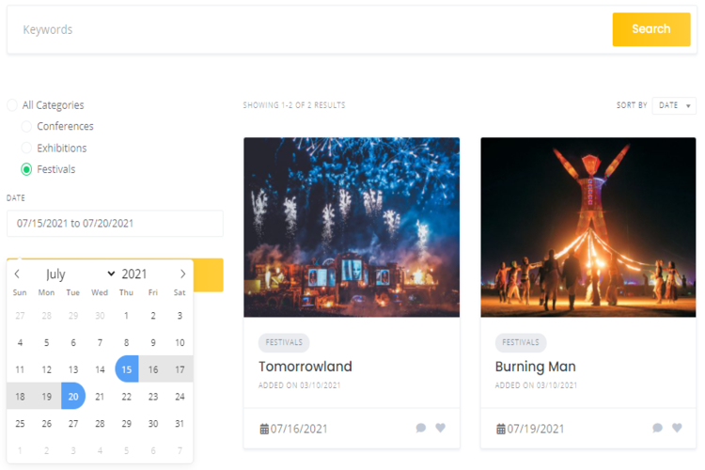Open the Tomorrowland fireworks thumbnail
705x470 pixels.
point(352,227)
